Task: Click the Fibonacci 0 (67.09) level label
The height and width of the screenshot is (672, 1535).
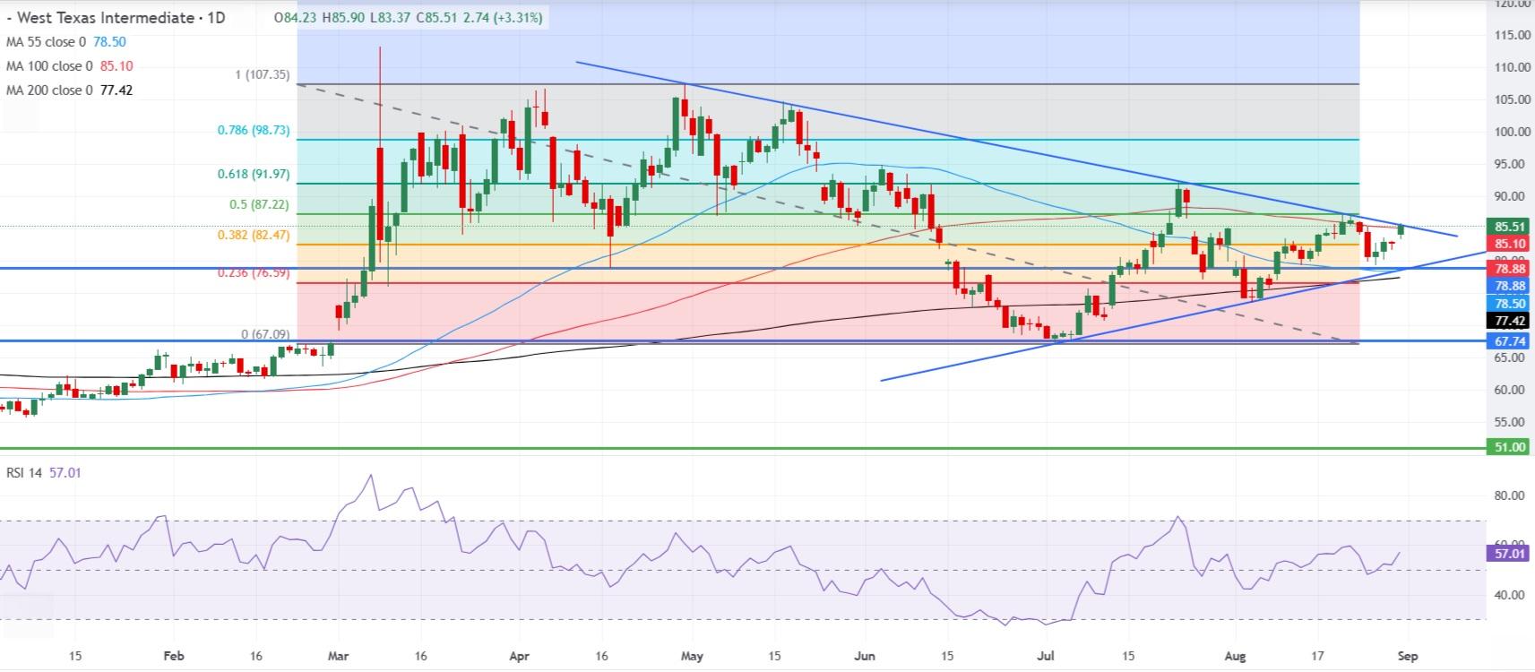Action: 265,334
